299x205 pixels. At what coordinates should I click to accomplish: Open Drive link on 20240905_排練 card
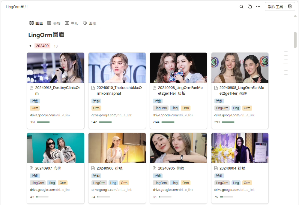click(x=173, y=190)
